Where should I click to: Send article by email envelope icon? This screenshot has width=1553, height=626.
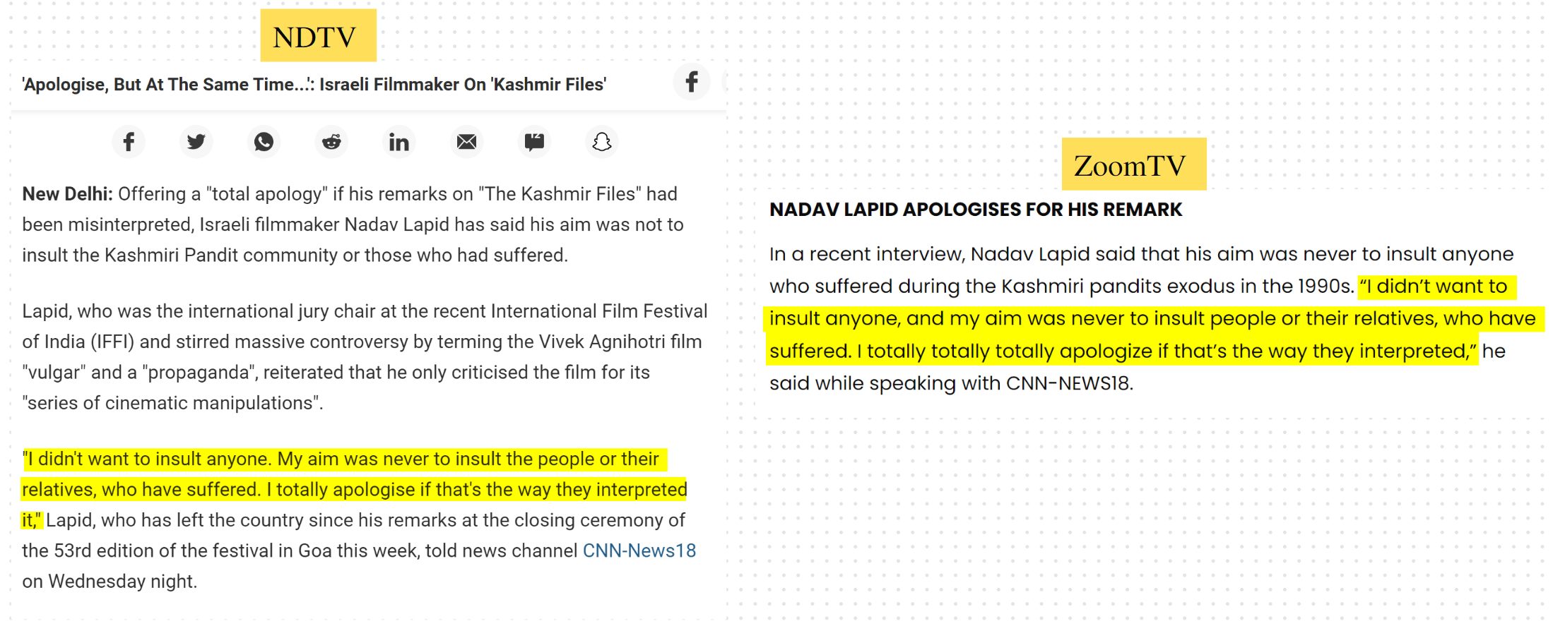click(466, 142)
